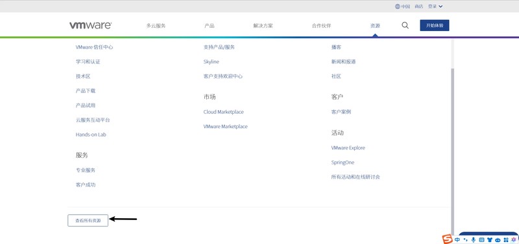Click the 商店 link at top
This screenshot has width=519, height=244.
(419, 6)
